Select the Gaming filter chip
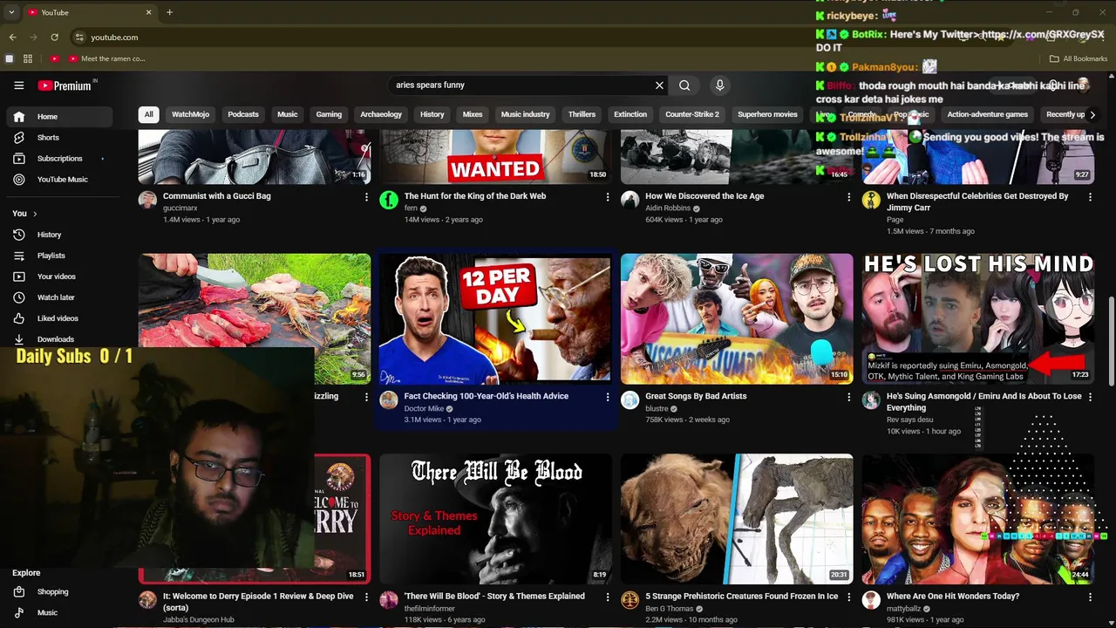1116x628 pixels. (x=329, y=114)
